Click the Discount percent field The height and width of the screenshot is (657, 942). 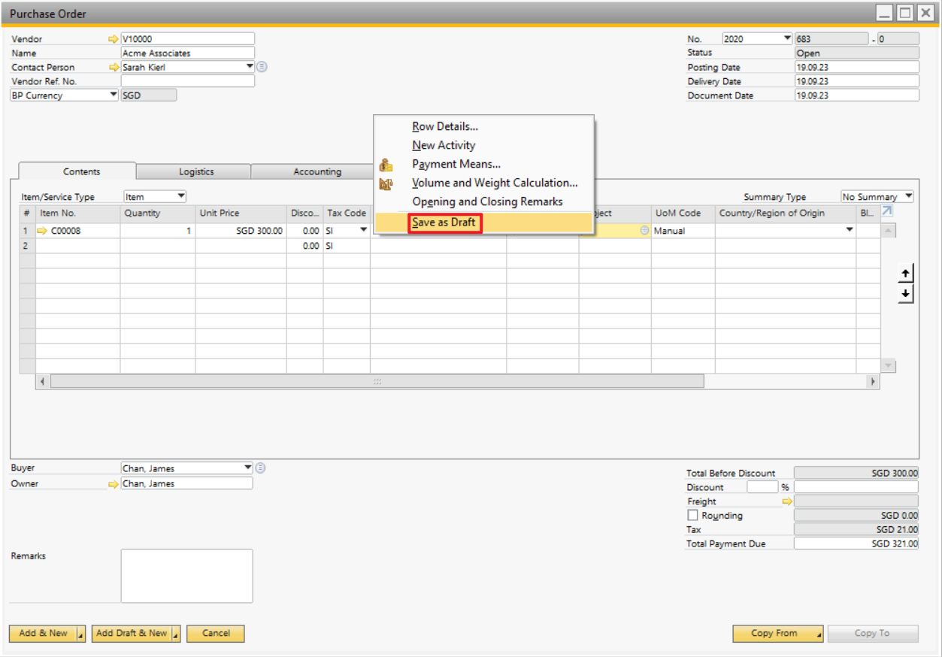click(x=762, y=487)
